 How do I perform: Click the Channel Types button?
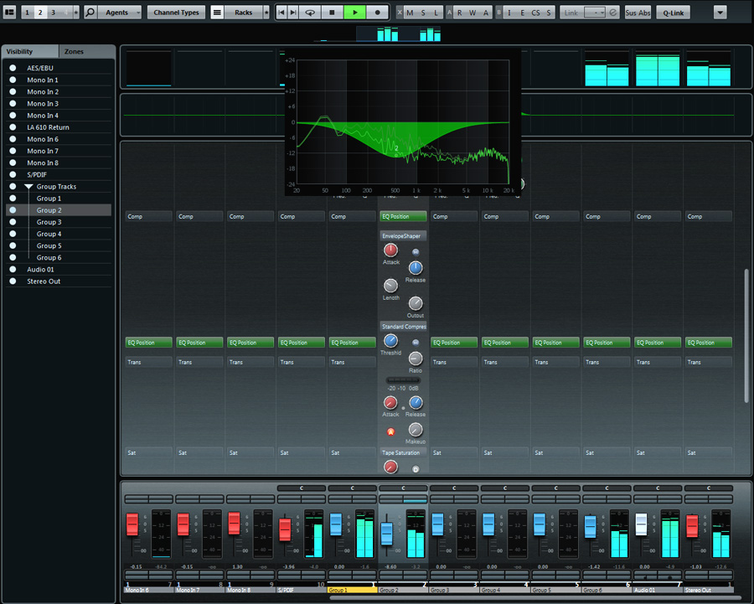176,13
